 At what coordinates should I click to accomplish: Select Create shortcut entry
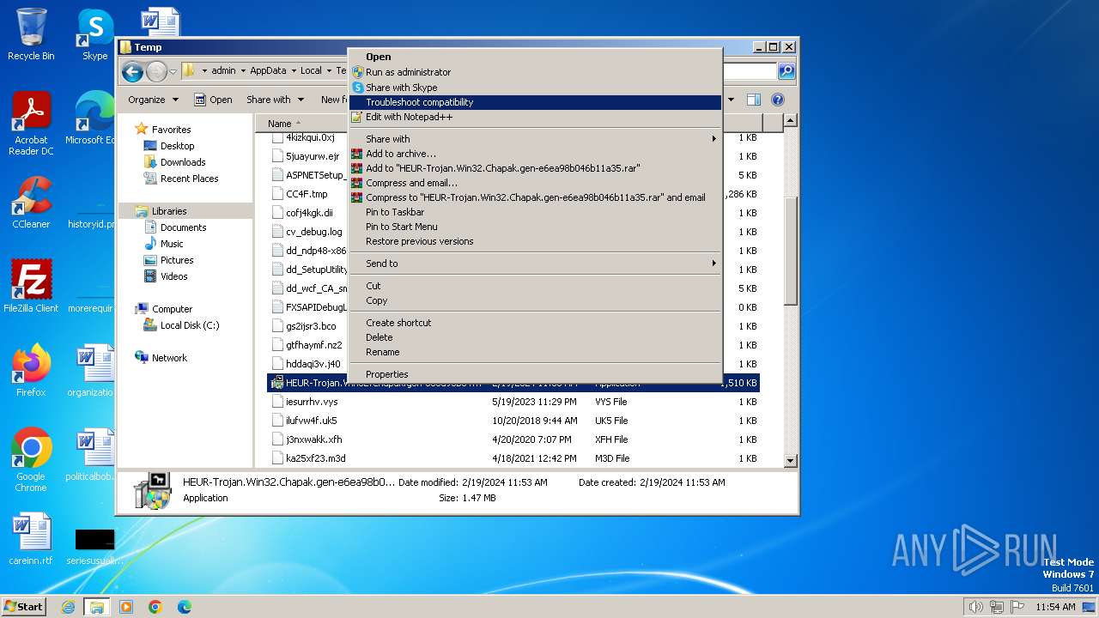point(535,323)
